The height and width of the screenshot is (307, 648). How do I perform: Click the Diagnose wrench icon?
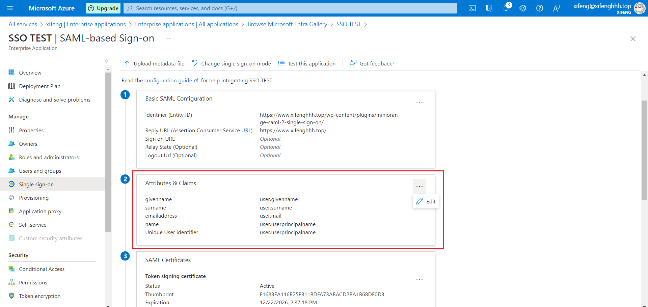[x=11, y=99]
